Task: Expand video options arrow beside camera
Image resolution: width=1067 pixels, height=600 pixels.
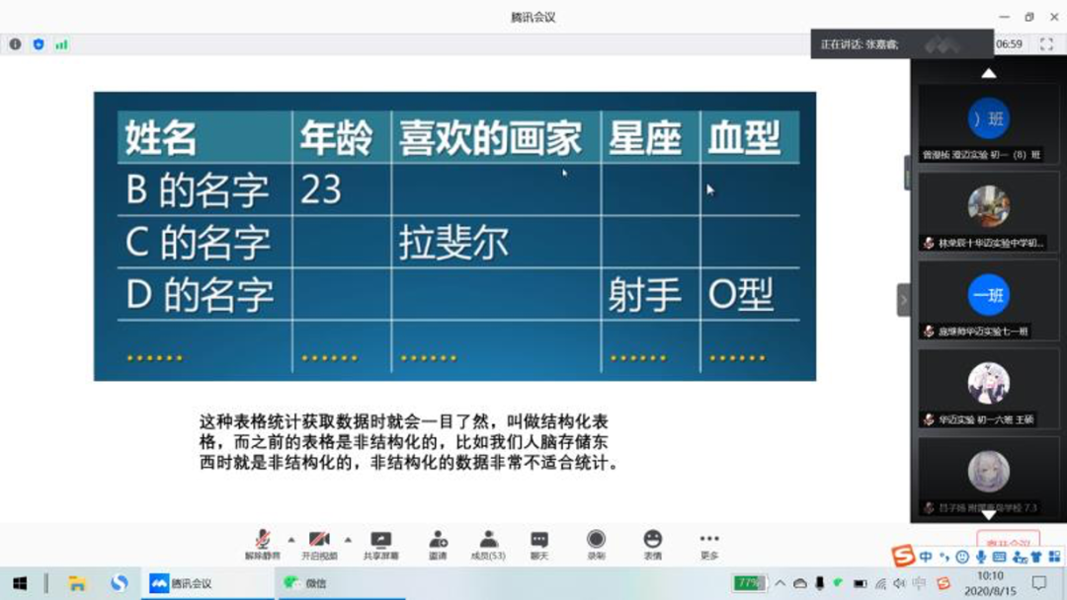Action: coord(348,540)
